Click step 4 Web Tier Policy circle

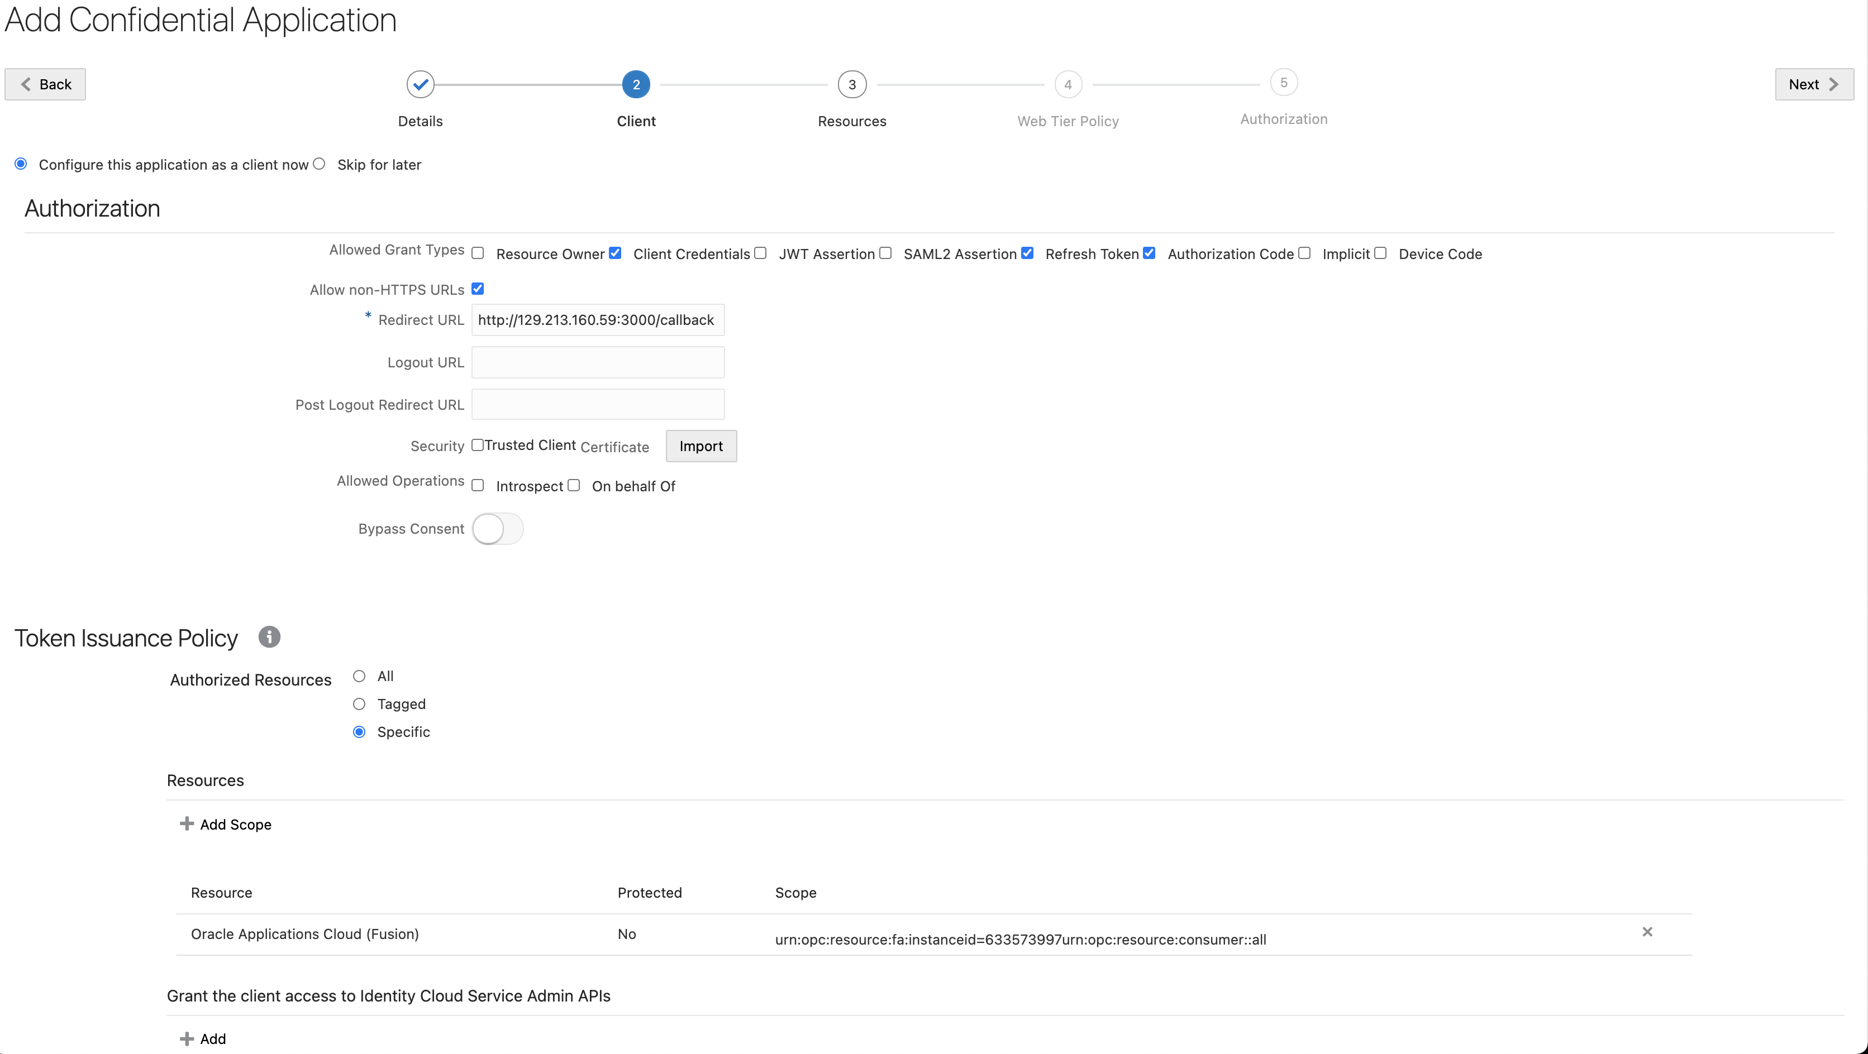[1068, 84]
